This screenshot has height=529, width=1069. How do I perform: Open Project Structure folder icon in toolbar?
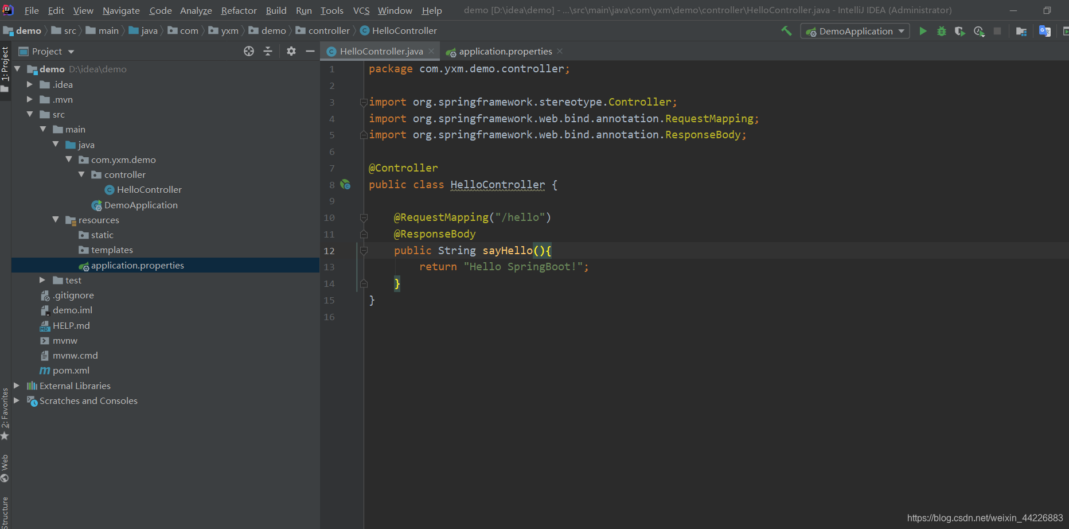[x=1021, y=31]
